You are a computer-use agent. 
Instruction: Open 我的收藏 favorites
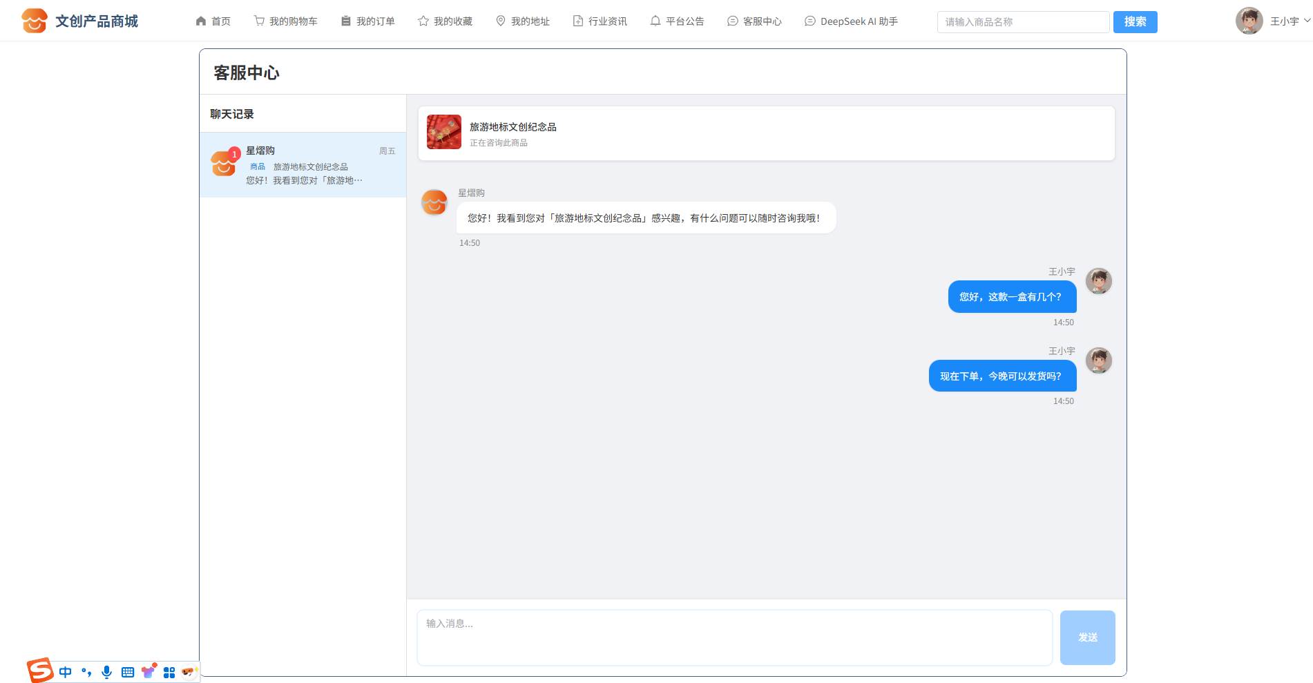[445, 21]
